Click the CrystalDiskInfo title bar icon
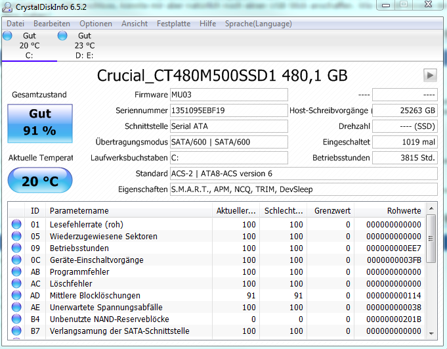The width and height of the screenshot is (447, 349). tap(7, 7)
